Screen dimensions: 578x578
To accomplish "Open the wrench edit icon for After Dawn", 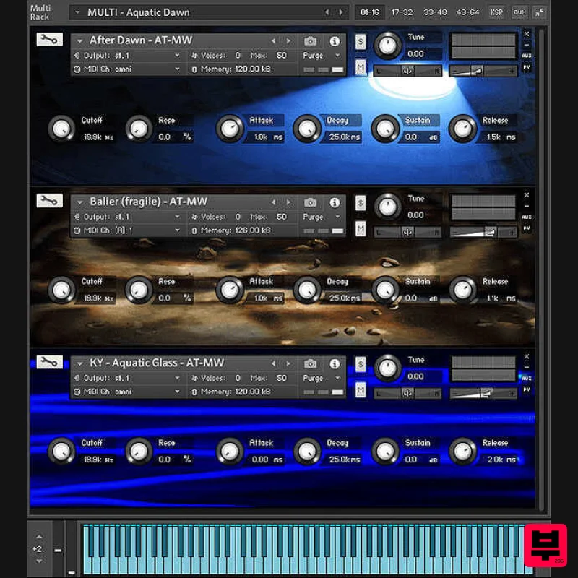I will point(48,40).
